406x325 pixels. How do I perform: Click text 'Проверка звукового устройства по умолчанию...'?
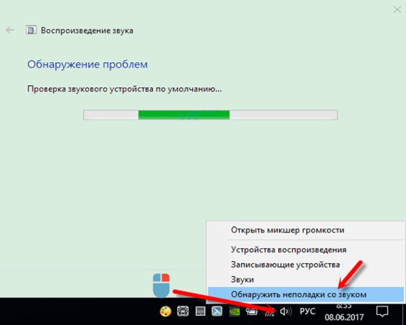[x=124, y=89]
